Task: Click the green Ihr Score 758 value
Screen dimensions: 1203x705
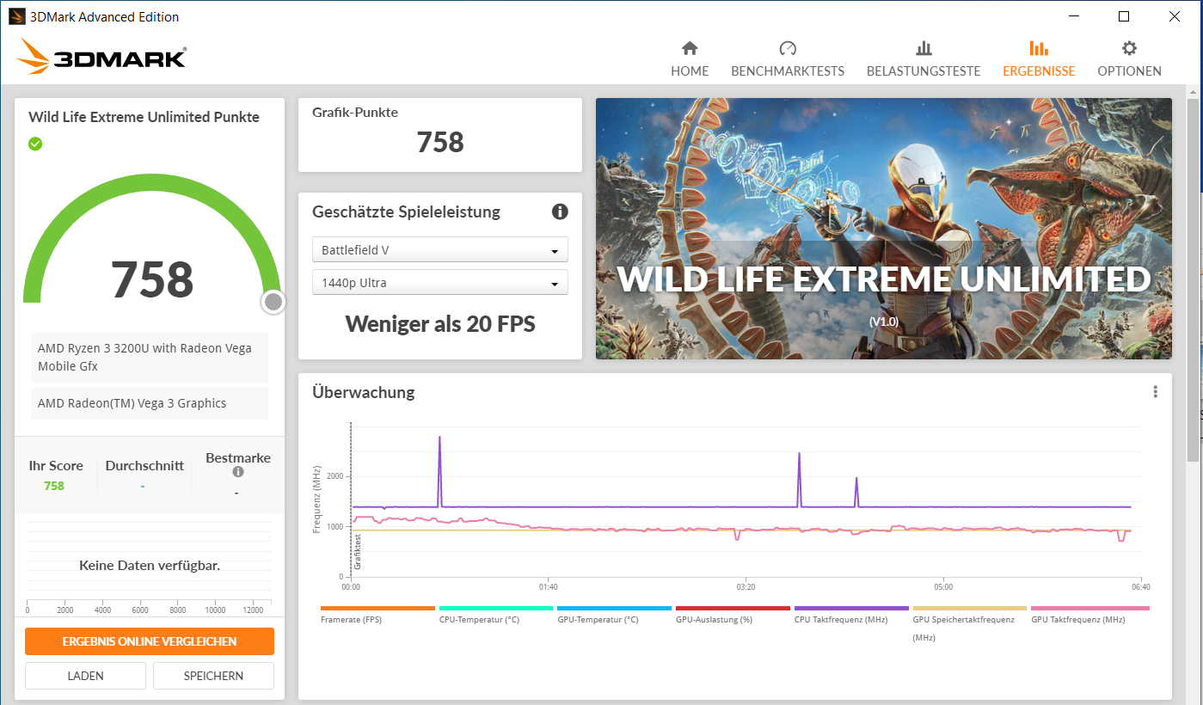Action: tap(54, 486)
